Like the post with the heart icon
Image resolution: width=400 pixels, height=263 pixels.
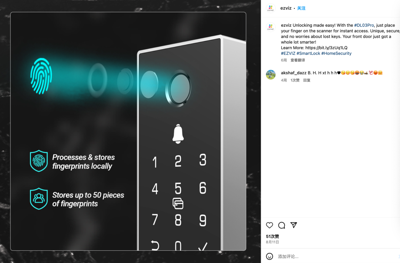[269, 225]
